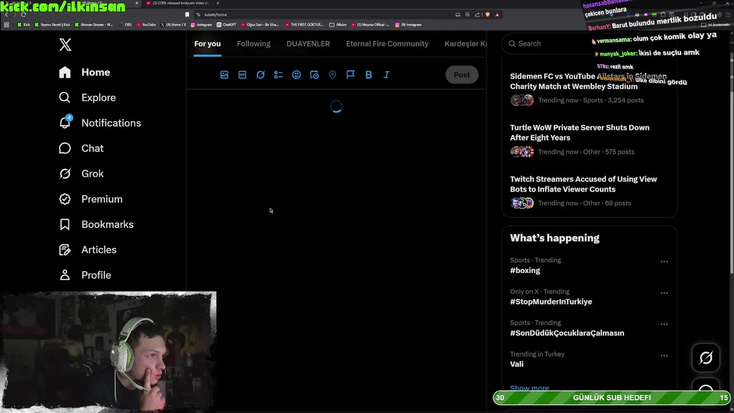Open the #SonDüdükÇocuklaraÇalmasın trend
734x413 pixels.
tap(567, 333)
